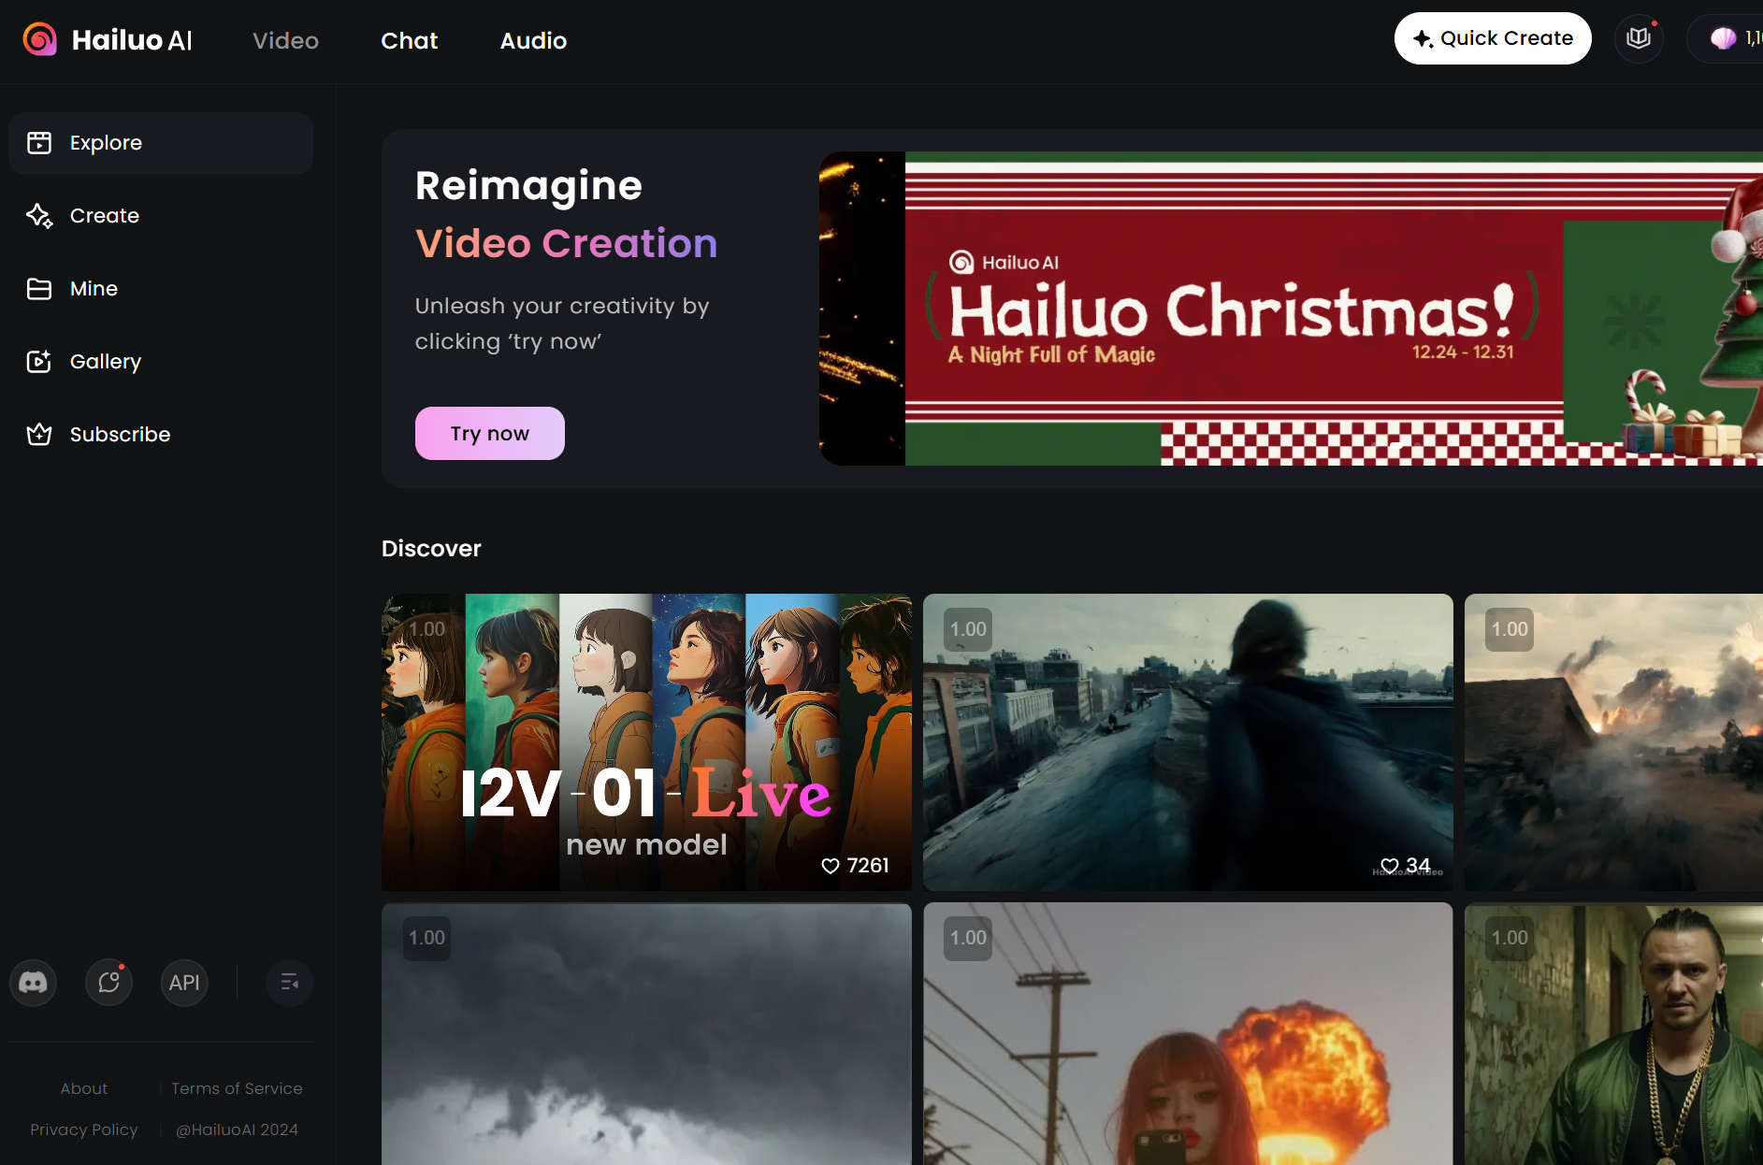Image resolution: width=1763 pixels, height=1165 pixels.
Task: Open Subscribe in the sidebar
Action: click(x=161, y=435)
